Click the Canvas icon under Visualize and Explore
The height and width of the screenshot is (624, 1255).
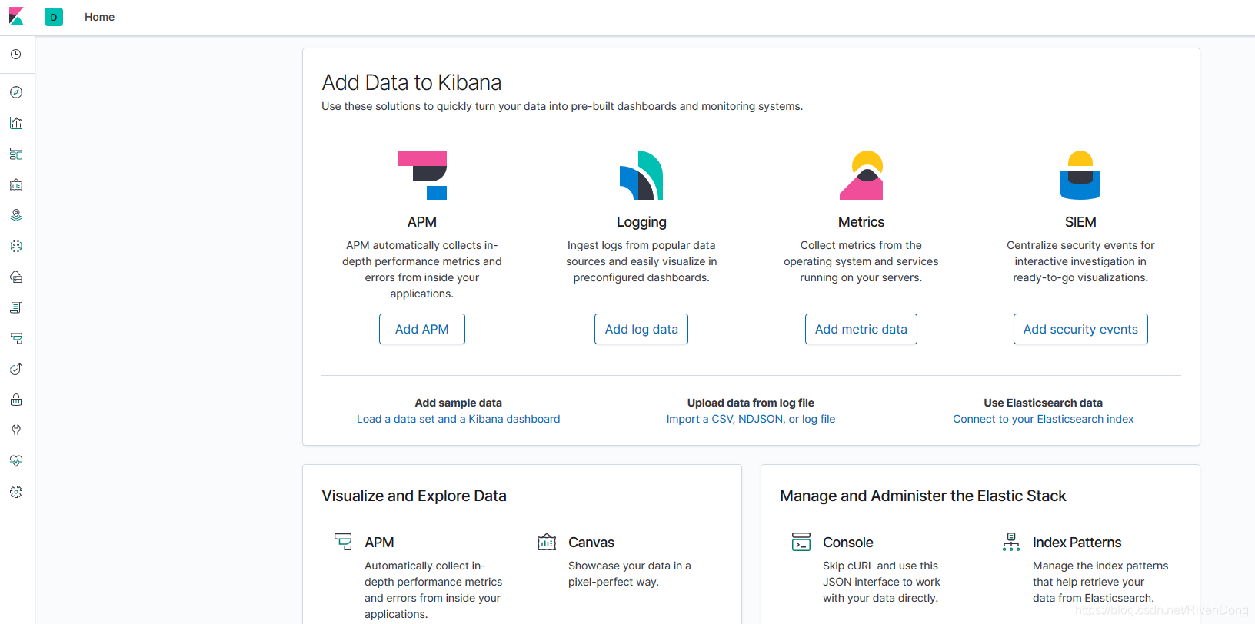[547, 542]
